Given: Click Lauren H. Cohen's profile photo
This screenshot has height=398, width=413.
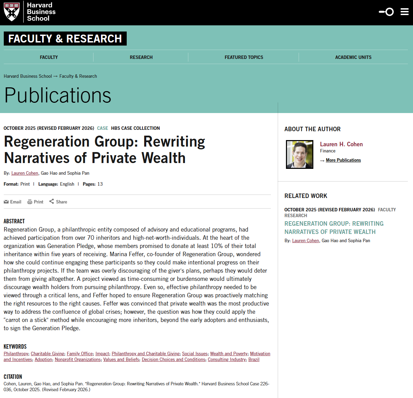Looking at the screenshot, I should [300, 154].
